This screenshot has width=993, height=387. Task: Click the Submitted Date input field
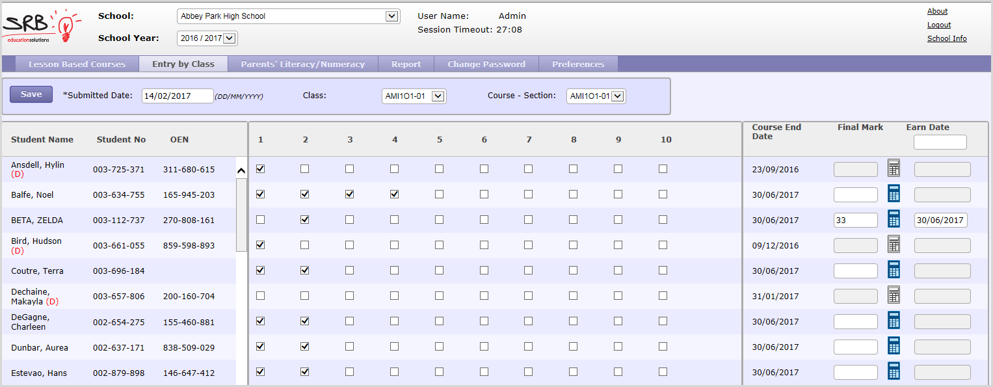click(178, 96)
